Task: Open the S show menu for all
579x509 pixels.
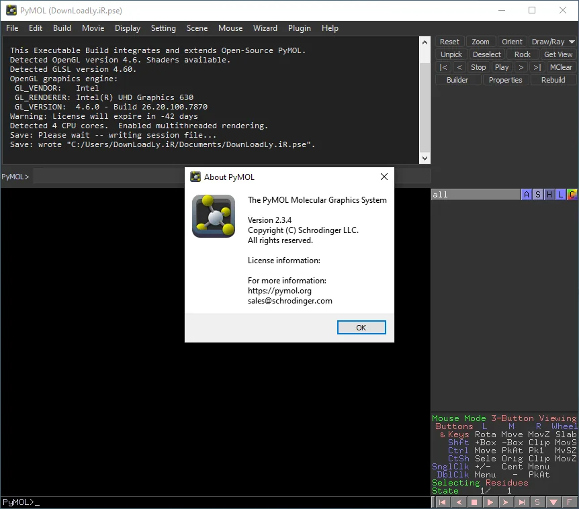Action: point(538,195)
